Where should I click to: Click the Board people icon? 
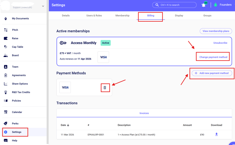click(x=6, y=55)
